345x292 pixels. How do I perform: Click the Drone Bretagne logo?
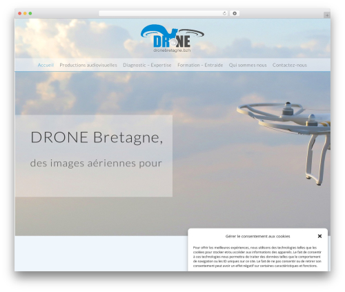coord(172,38)
